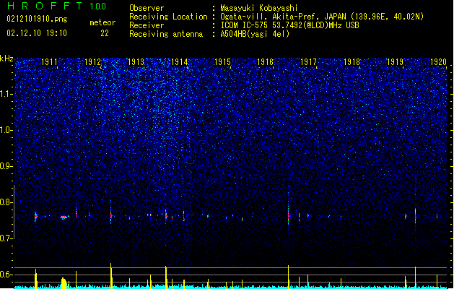
Task: Select the A504HB(yagi 4el) antenna text
Action: (255, 34)
